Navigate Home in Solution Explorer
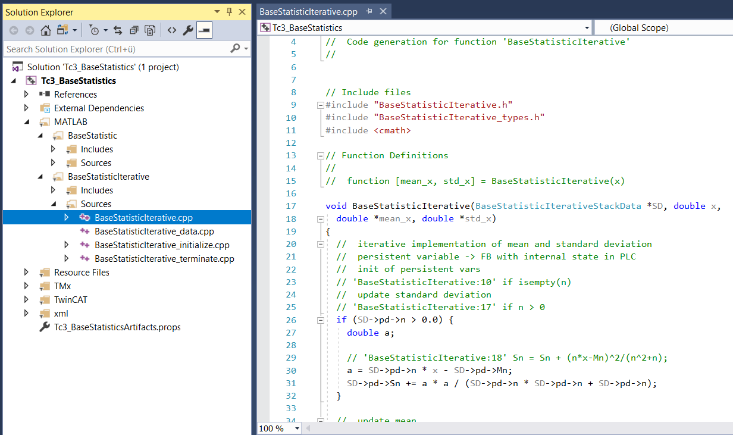Screen dimensions: 733x435 46,30
